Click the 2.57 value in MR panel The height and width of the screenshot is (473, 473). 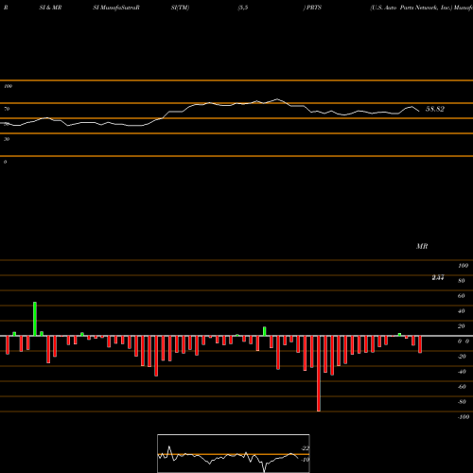pyautogui.click(x=438, y=277)
